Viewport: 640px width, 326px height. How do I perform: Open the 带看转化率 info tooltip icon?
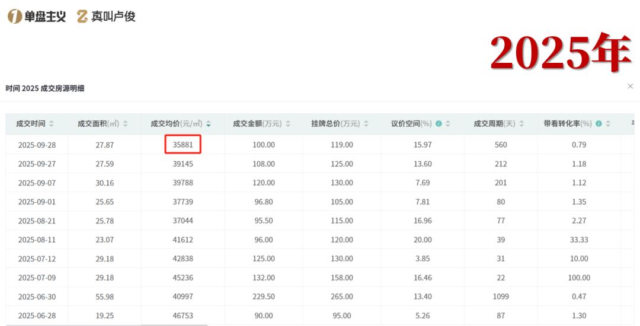599,124
